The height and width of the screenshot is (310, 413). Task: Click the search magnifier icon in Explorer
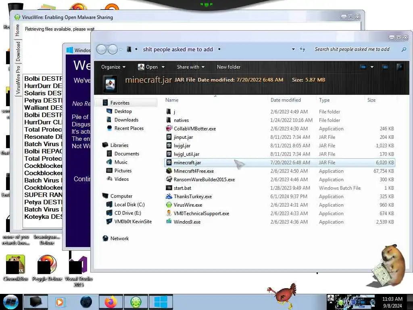pyautogui.click(x=403, y=49)
